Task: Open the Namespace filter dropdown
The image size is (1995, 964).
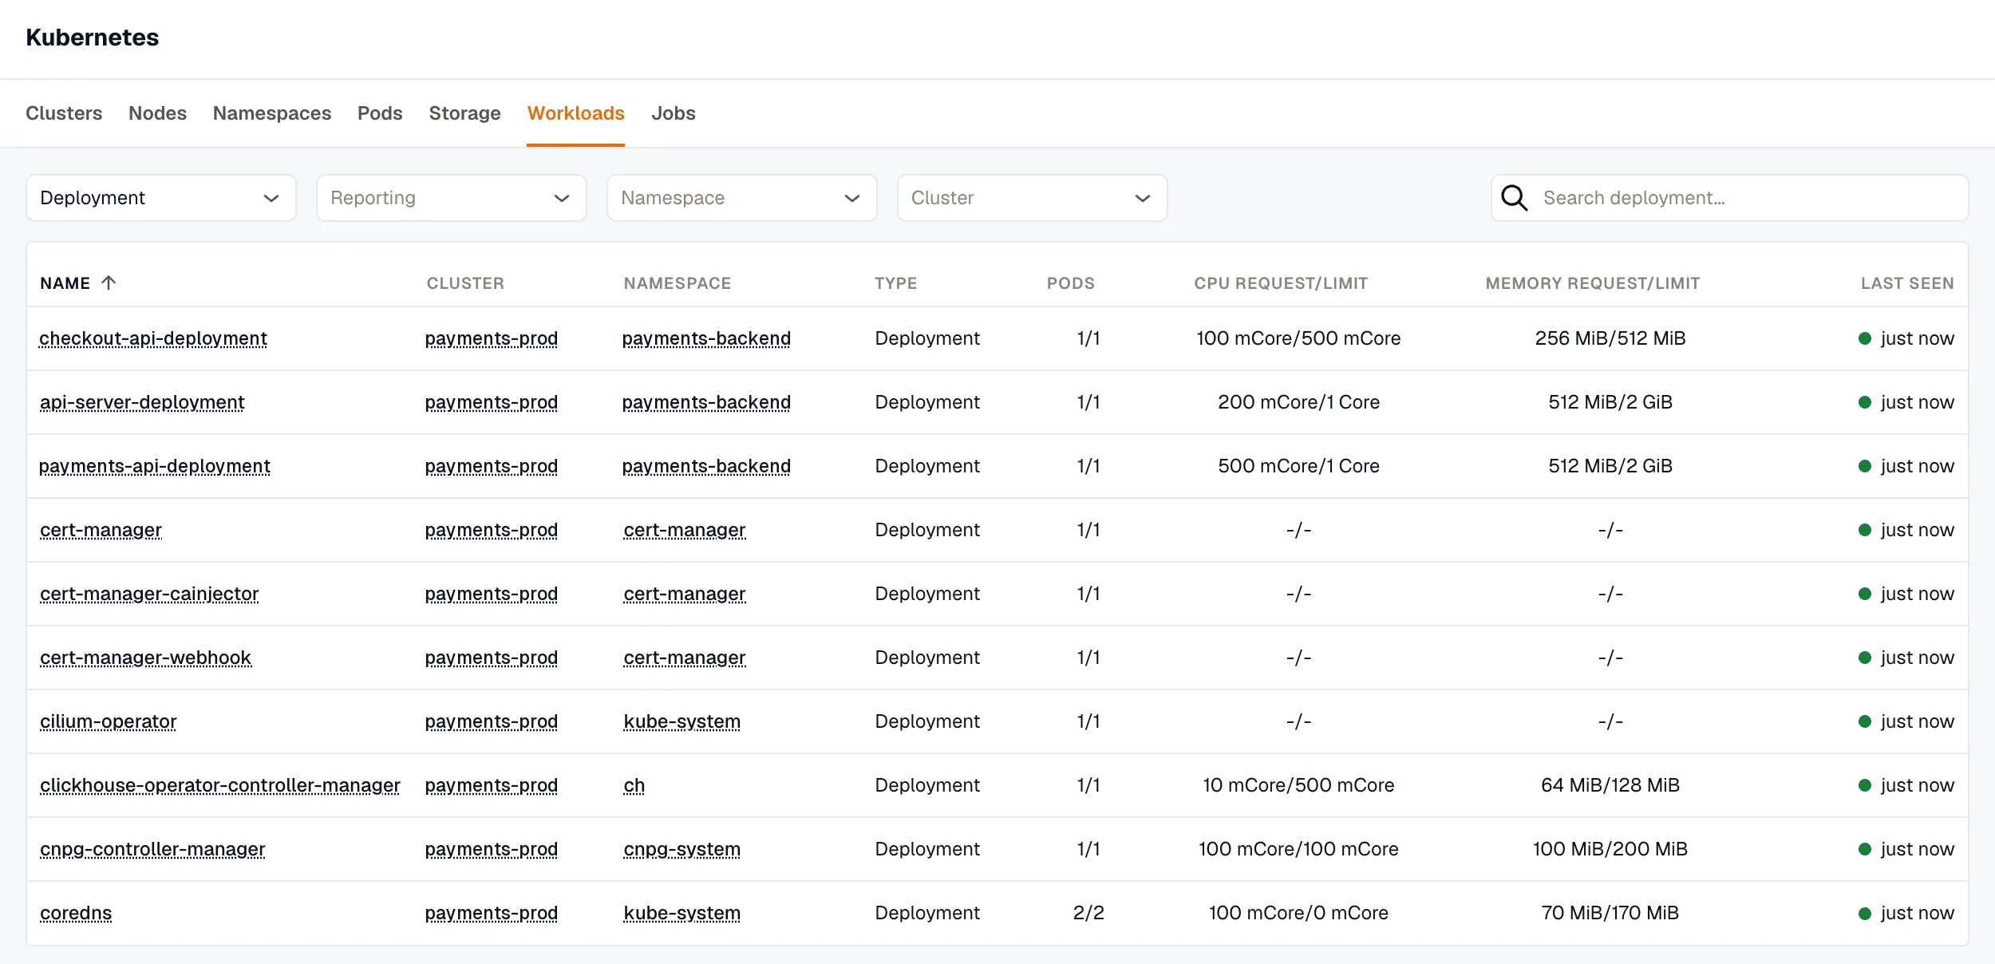Action: click(742, 198)
